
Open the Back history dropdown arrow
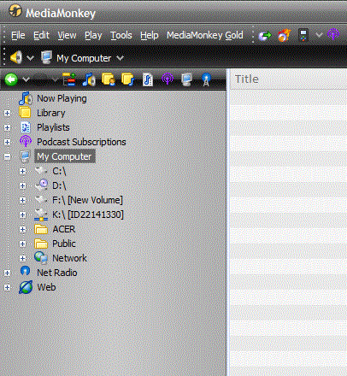point(26,79)
